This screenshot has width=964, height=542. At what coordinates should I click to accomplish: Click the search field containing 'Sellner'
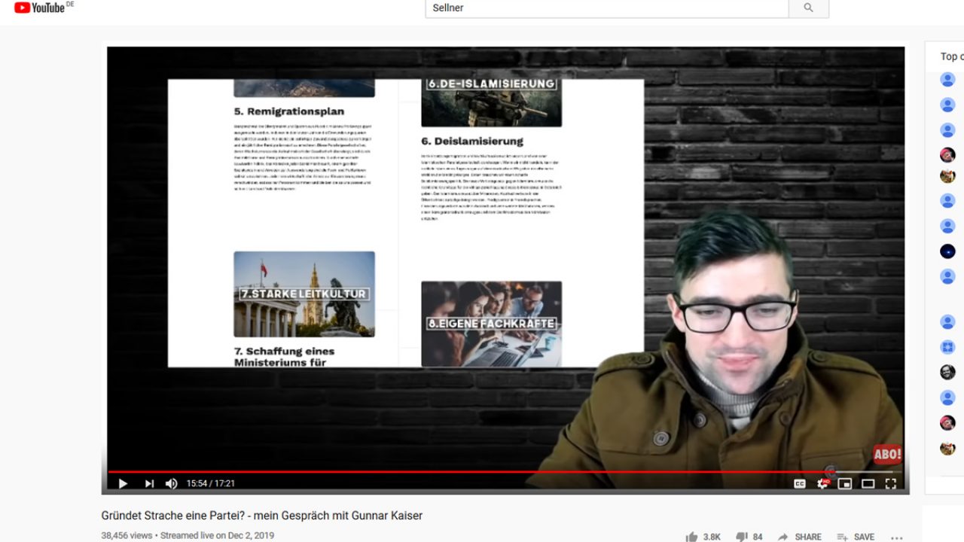606,8
